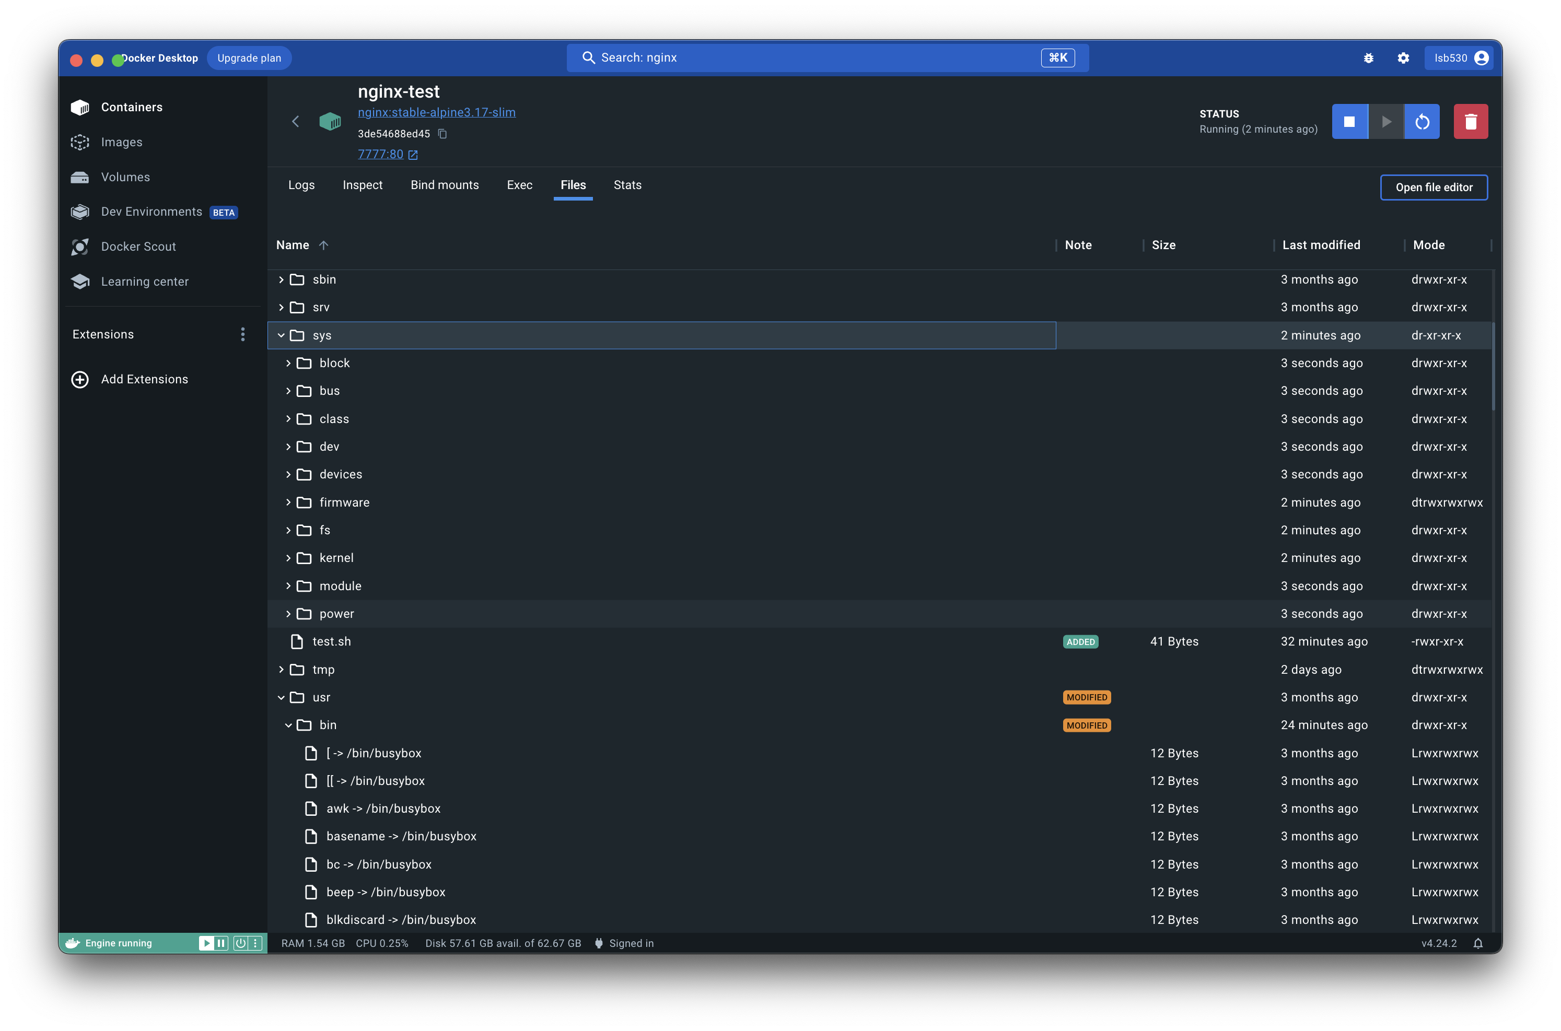1561x1031 pixels.
Task: Switch to the Logs tab
Action: click(x=301, y=185)
